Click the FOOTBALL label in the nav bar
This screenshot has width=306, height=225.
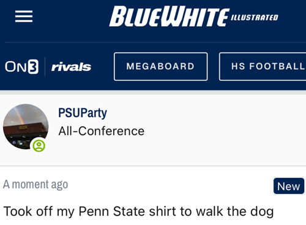pos(277,67)
